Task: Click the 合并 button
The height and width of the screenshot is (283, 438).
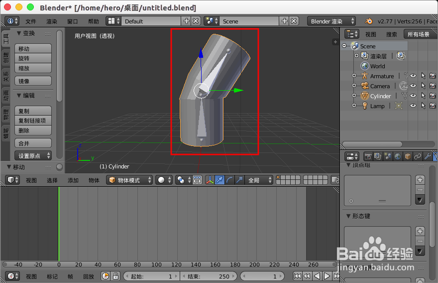Action: click(33, 143)
